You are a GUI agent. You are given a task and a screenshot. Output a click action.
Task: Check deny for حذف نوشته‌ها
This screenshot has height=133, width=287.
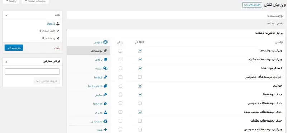121,94
